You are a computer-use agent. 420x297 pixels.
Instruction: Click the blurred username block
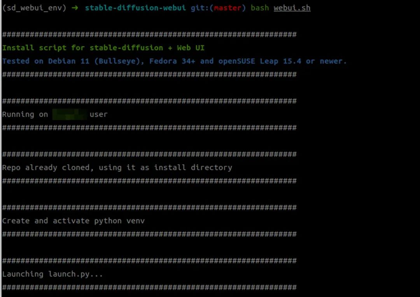(x=70, y=114)
